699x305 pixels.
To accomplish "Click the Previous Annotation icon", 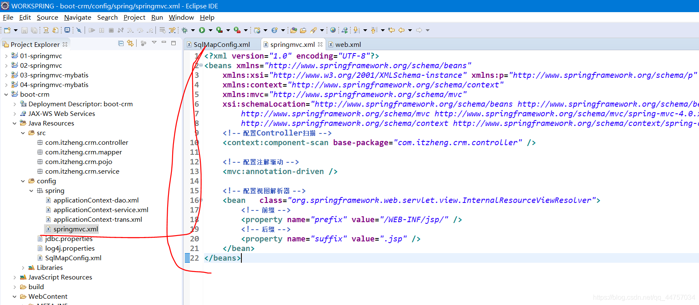I will 374,30.
